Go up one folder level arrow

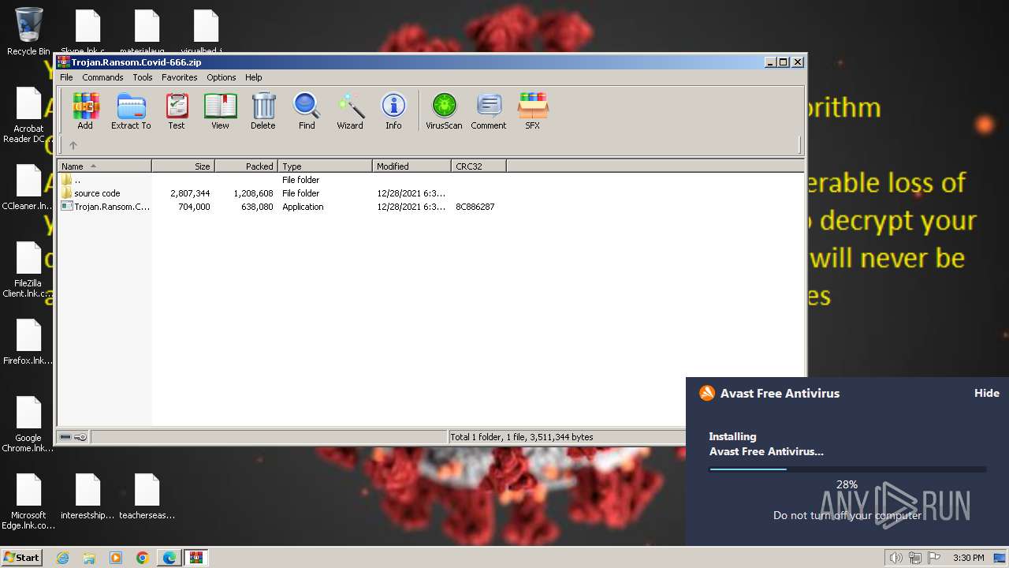(x=73, y=145)
